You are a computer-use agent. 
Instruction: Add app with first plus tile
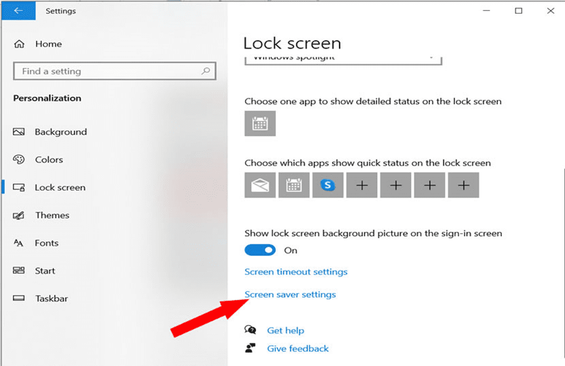click(x=362, y=185)
